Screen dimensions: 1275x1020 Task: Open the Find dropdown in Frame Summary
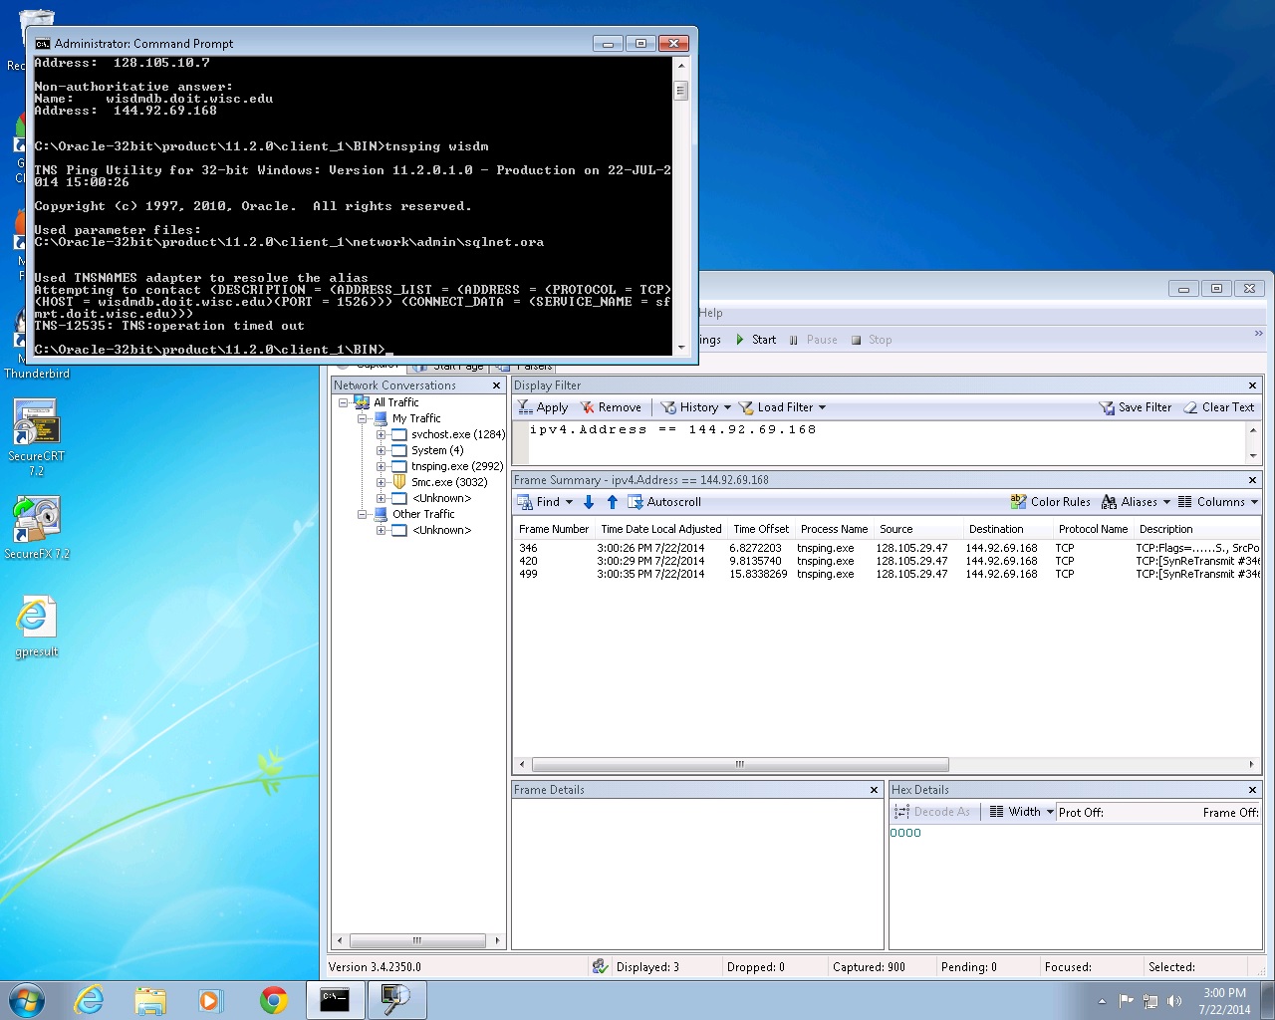[545, 502]
